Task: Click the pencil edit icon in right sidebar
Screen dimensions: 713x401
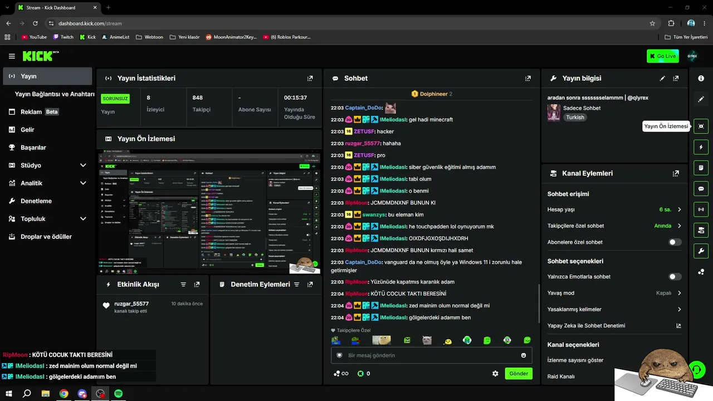Action: [701, 99]
